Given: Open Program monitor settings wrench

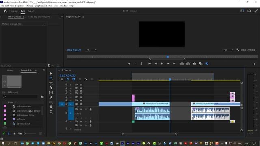Looking at the screenshot, I should [x=238, y=50].
